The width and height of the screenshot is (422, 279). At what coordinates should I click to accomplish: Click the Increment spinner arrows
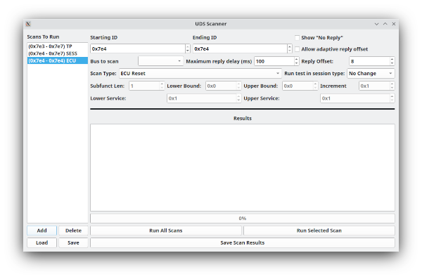click(x=392, y=86)
